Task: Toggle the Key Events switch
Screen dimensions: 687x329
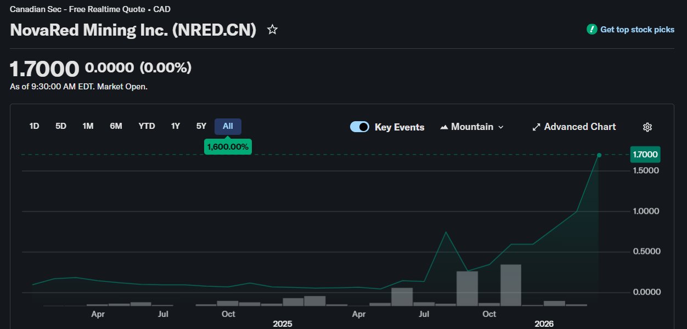Action: click(x=359, y=127)
